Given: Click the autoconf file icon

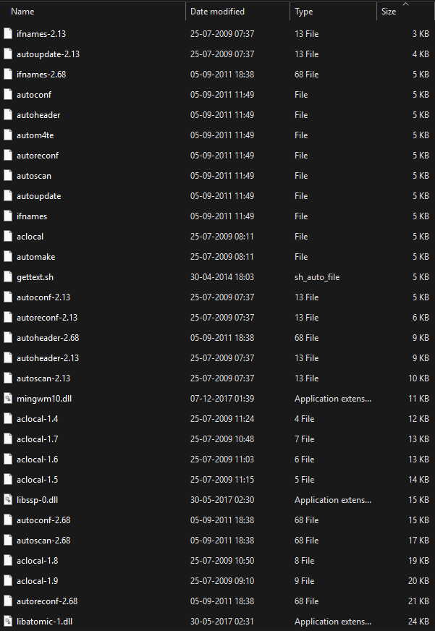Looking at the screenshot, I should tap(8, 95).
